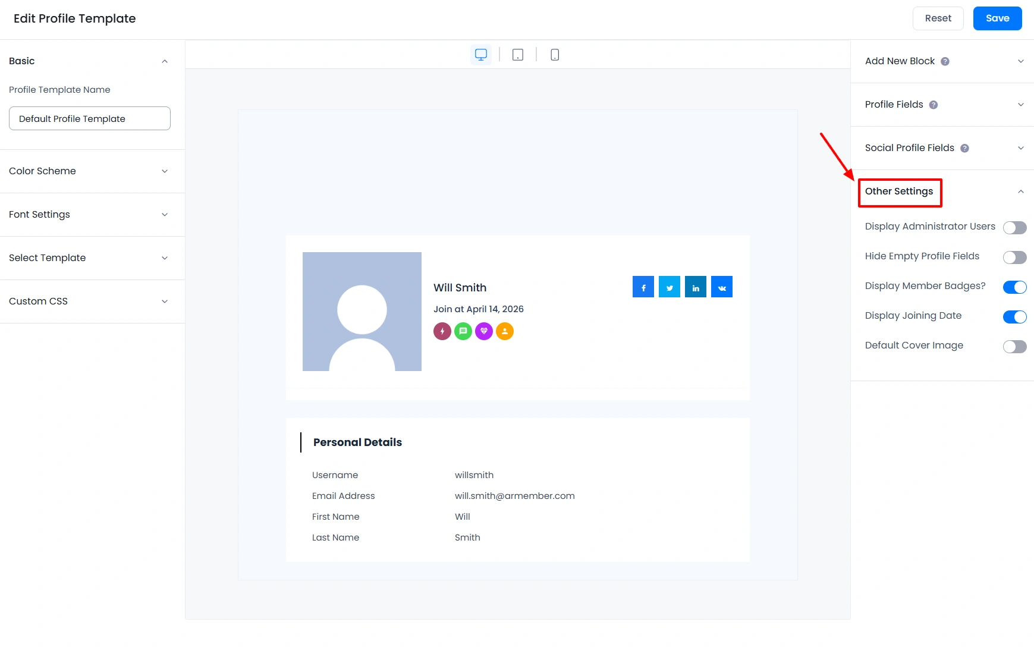
Task: Select the LinkedIn social icon
Action: (695, 286)
